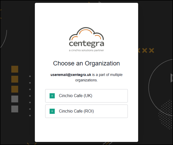Click the green icon beside Cinchio Cafe (ROI)
The width and height of the screenshot is (173, 145).
(x=52, y=111)
